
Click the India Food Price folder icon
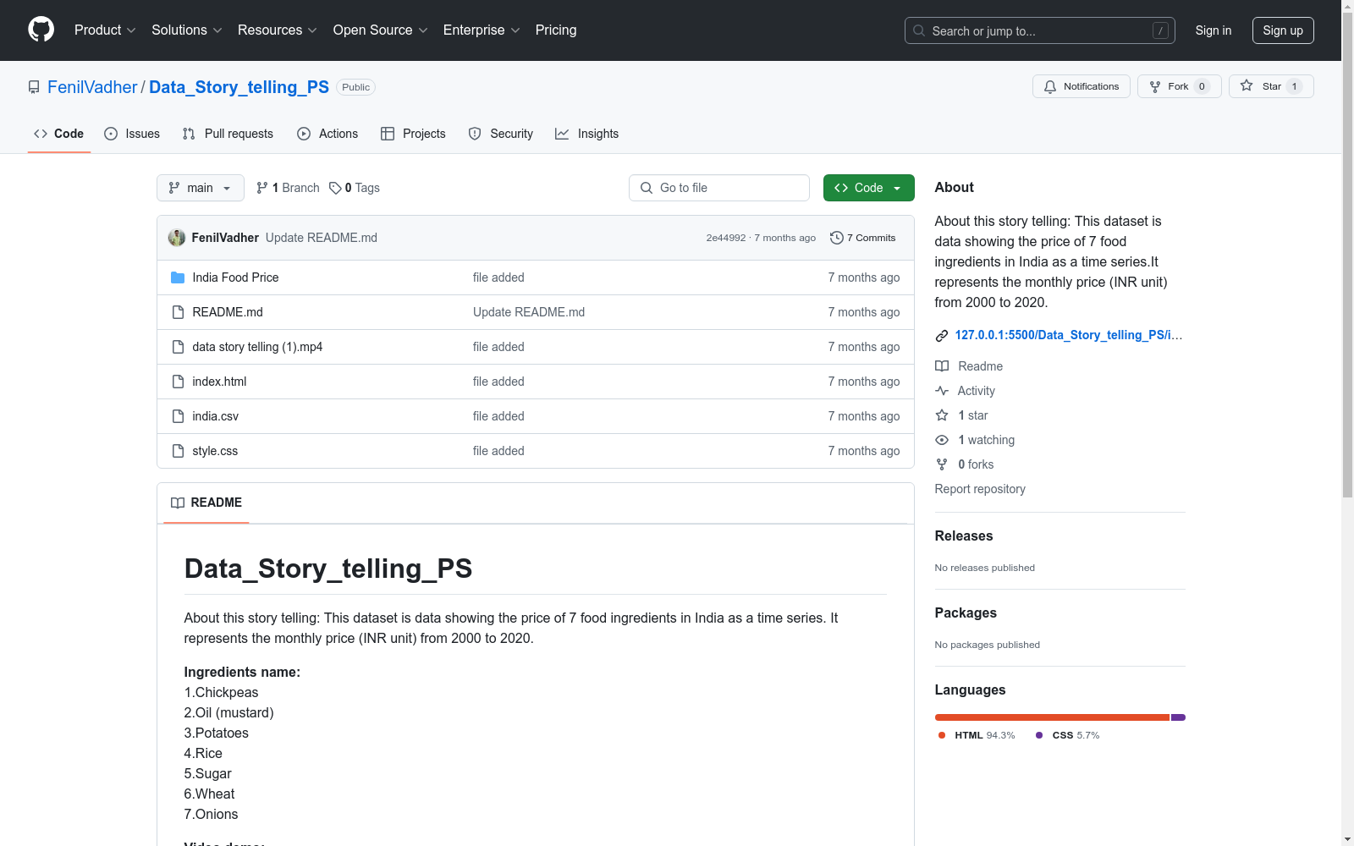tap(178, 277)
